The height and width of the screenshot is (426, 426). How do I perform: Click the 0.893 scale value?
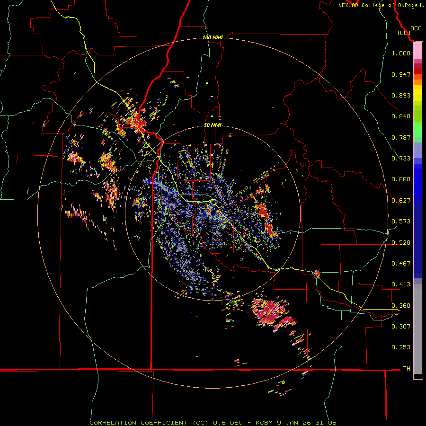(401, 95)
